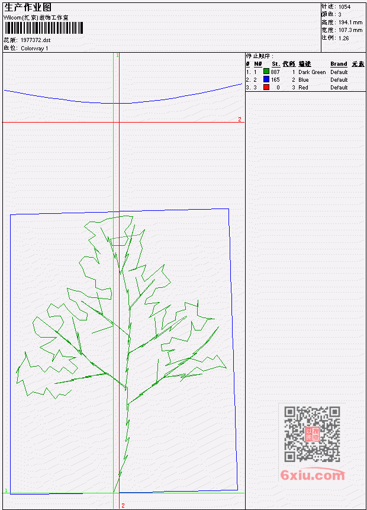Click the 'Colorway 1' label

34,49
